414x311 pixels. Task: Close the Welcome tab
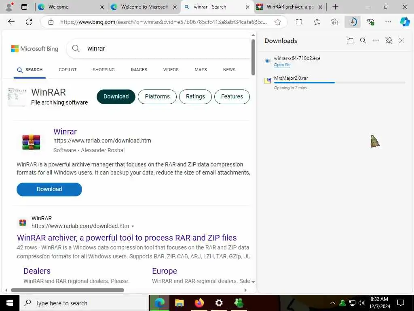pos(102,7)
